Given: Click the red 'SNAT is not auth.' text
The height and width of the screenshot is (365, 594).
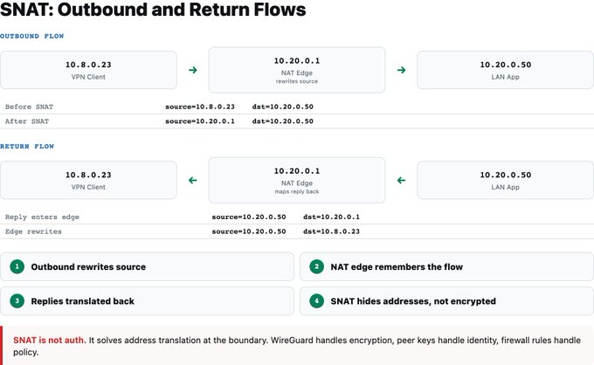Looking at the screenshot, I should click(x=50, y=340).
